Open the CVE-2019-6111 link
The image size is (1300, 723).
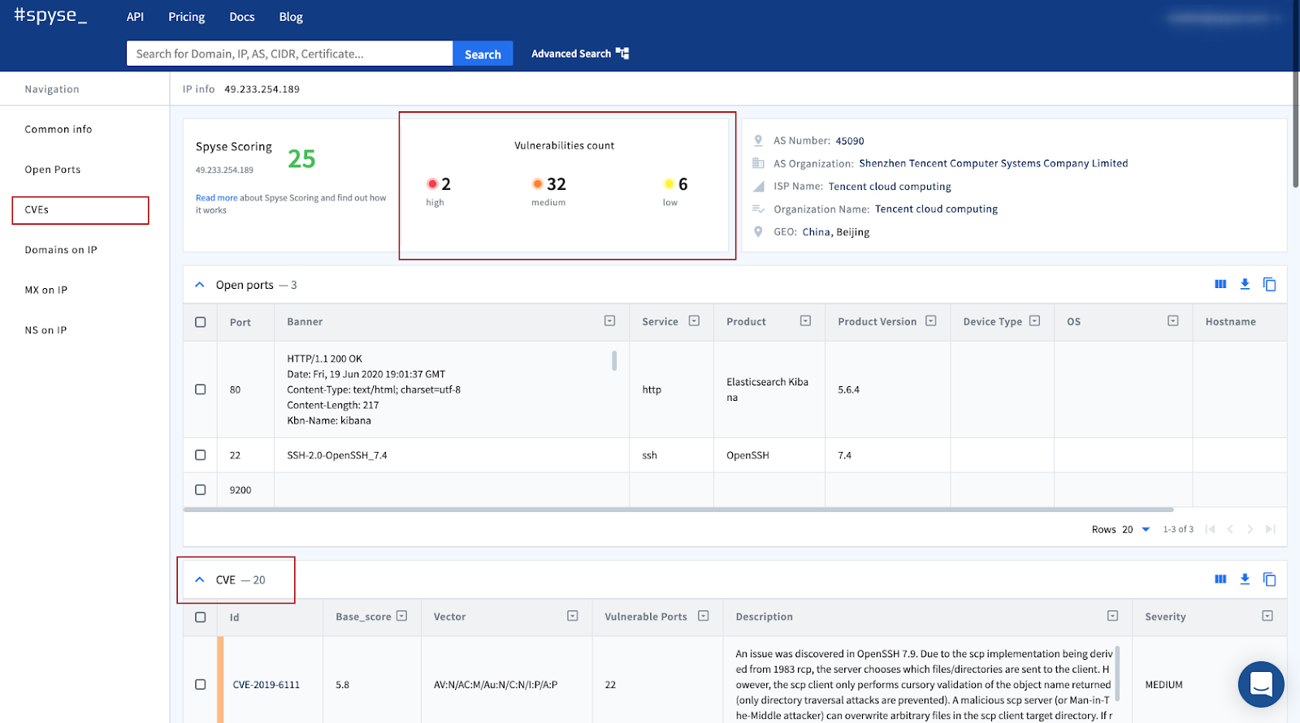(266, 685)
